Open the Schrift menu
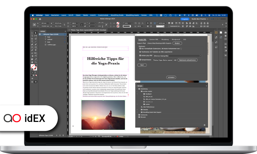This screenshot has width=257, height=154. click(x=71, y=15)
